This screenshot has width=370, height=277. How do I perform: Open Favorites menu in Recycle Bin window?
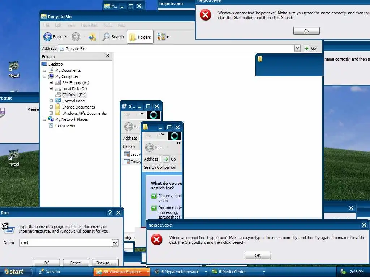pos(89,25)
